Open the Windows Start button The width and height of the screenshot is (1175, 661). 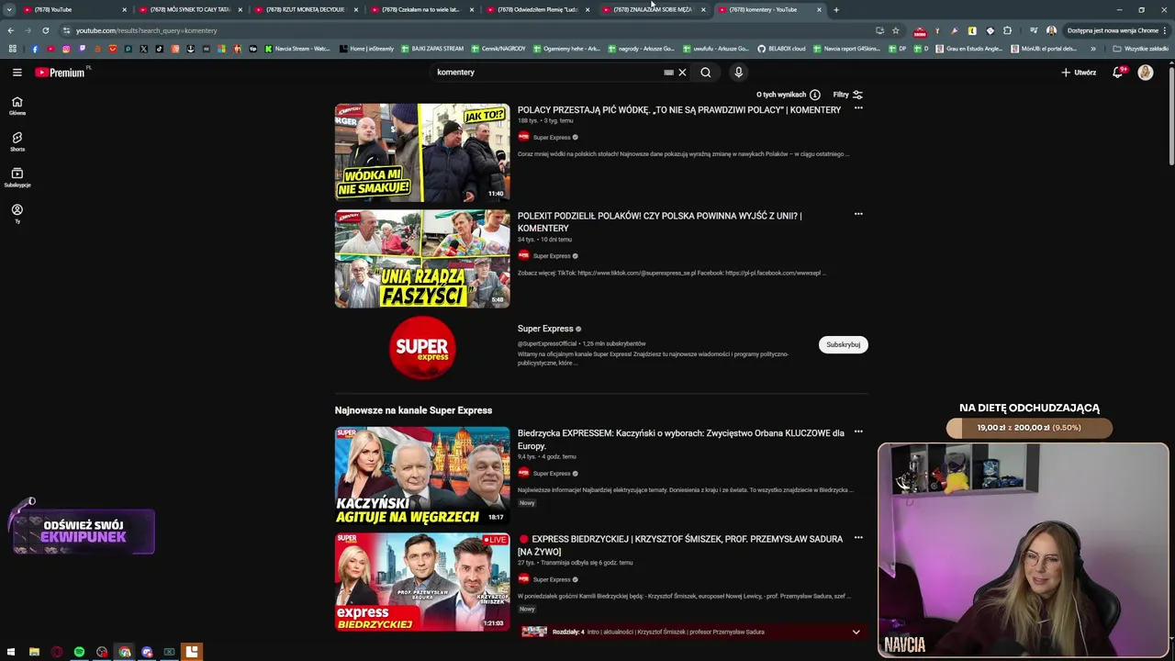point(12,652)
